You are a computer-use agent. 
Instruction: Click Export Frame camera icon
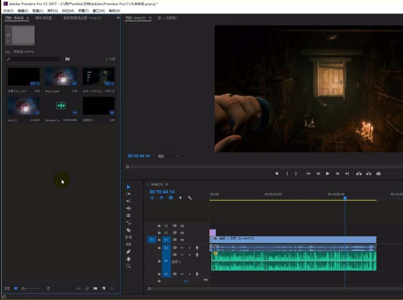(378, 174)
